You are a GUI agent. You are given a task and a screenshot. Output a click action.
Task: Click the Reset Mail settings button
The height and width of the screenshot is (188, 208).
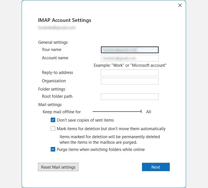pos(58,167)
